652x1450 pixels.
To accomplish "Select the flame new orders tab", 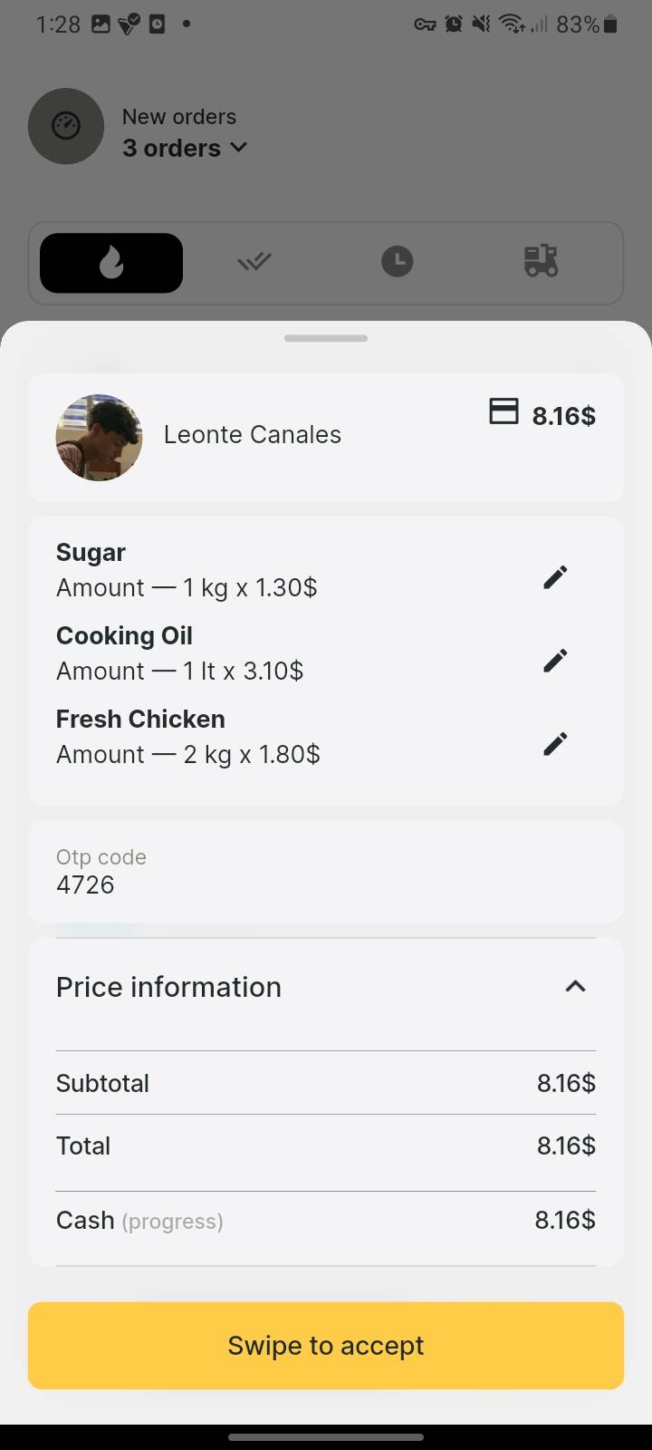I will click(111, 263).
